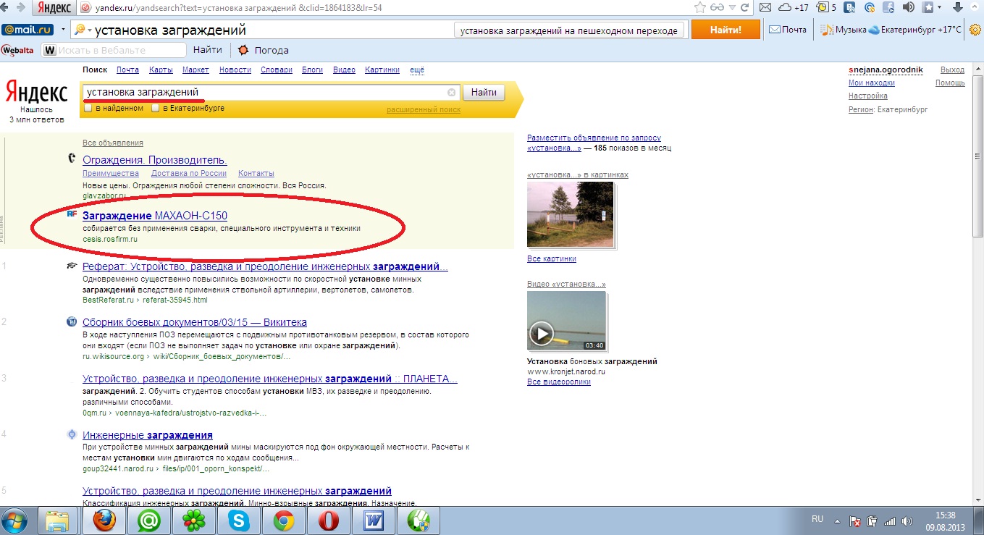Open the 'Инженерные заграждения' search result
This screenshot has height=535, width=984.
148,435
